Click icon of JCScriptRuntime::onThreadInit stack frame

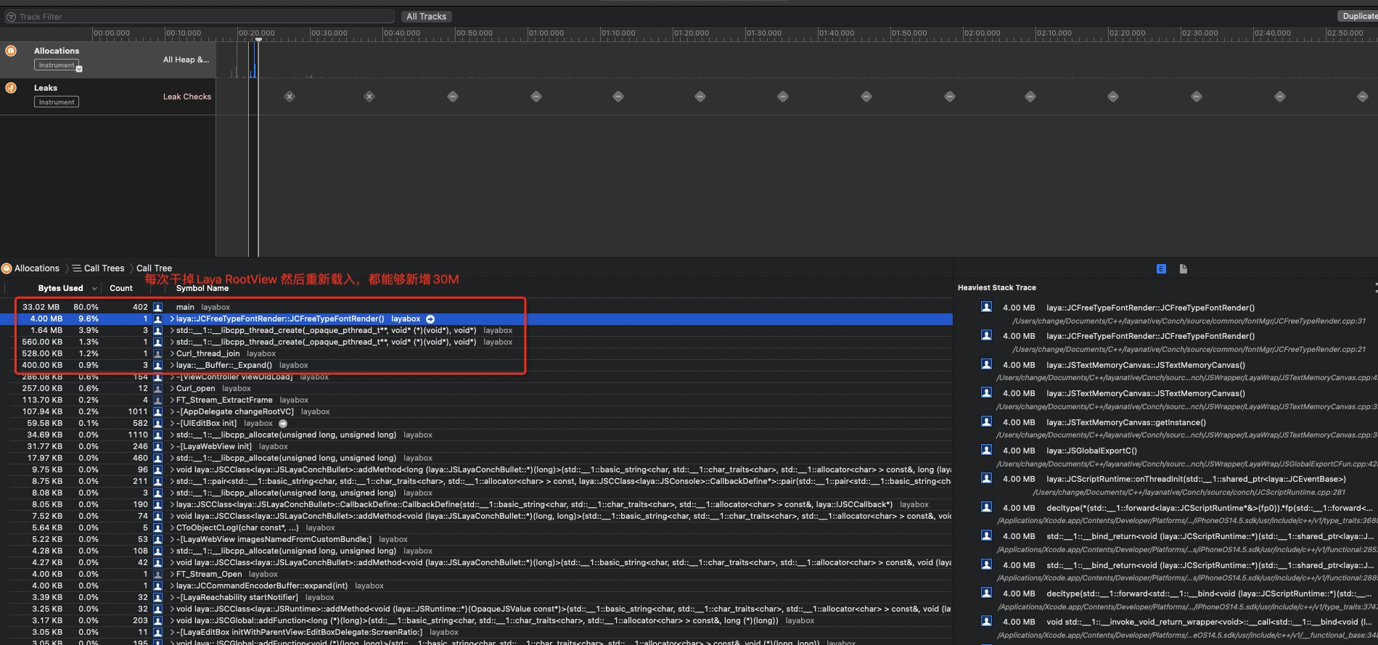(x=986, y=479)
